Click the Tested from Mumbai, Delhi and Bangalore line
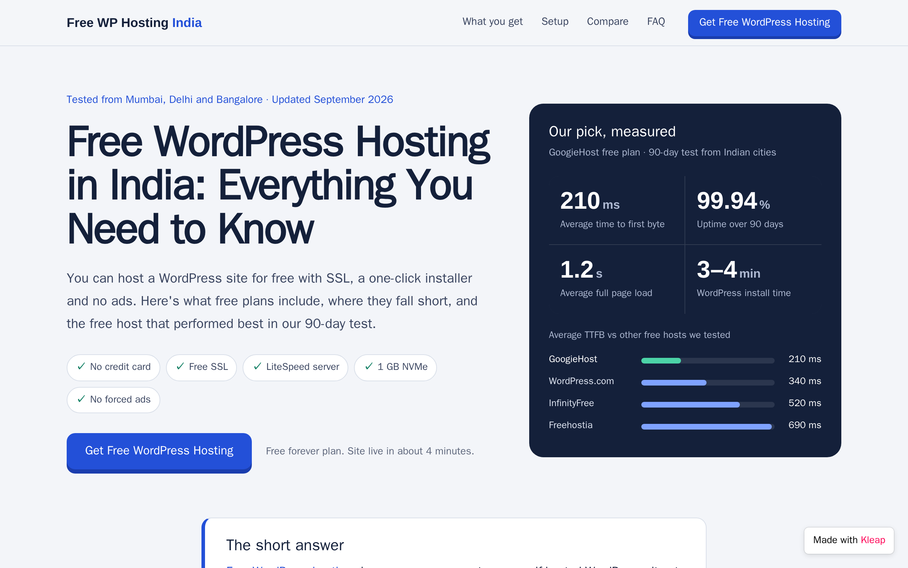 229,99
